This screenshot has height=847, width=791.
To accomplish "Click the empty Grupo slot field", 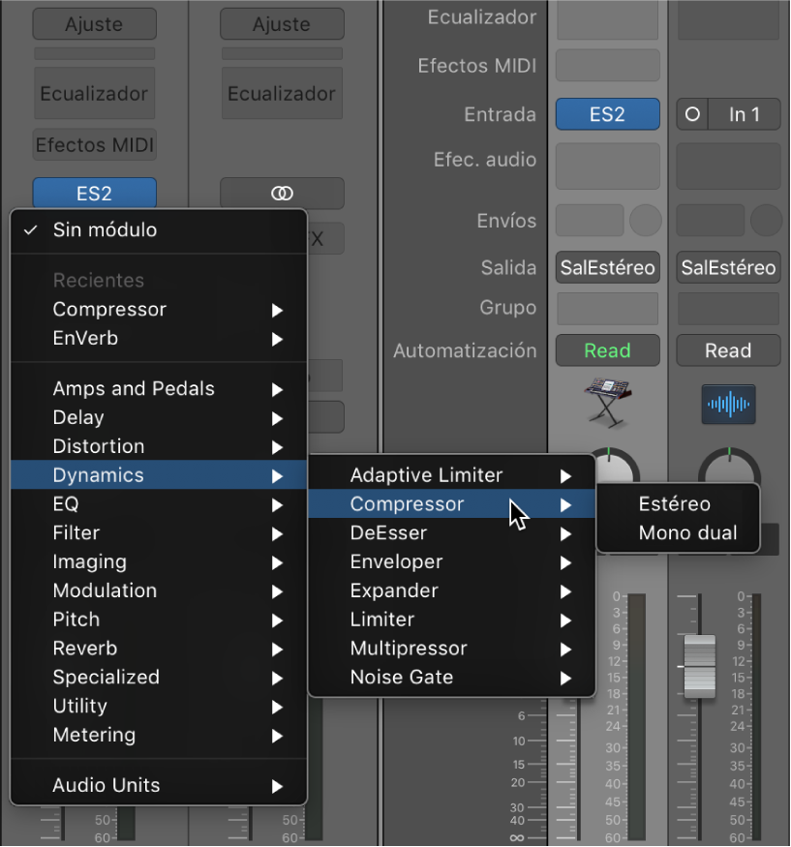I will tap(607, 309).
